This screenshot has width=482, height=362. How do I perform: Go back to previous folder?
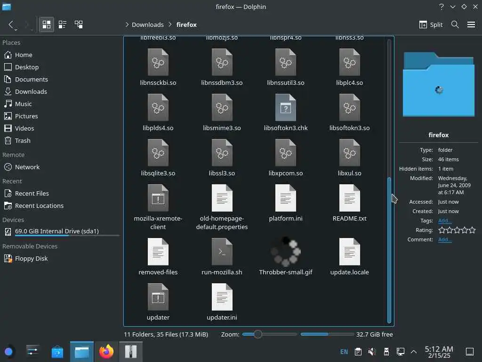[x=11, y=25]
